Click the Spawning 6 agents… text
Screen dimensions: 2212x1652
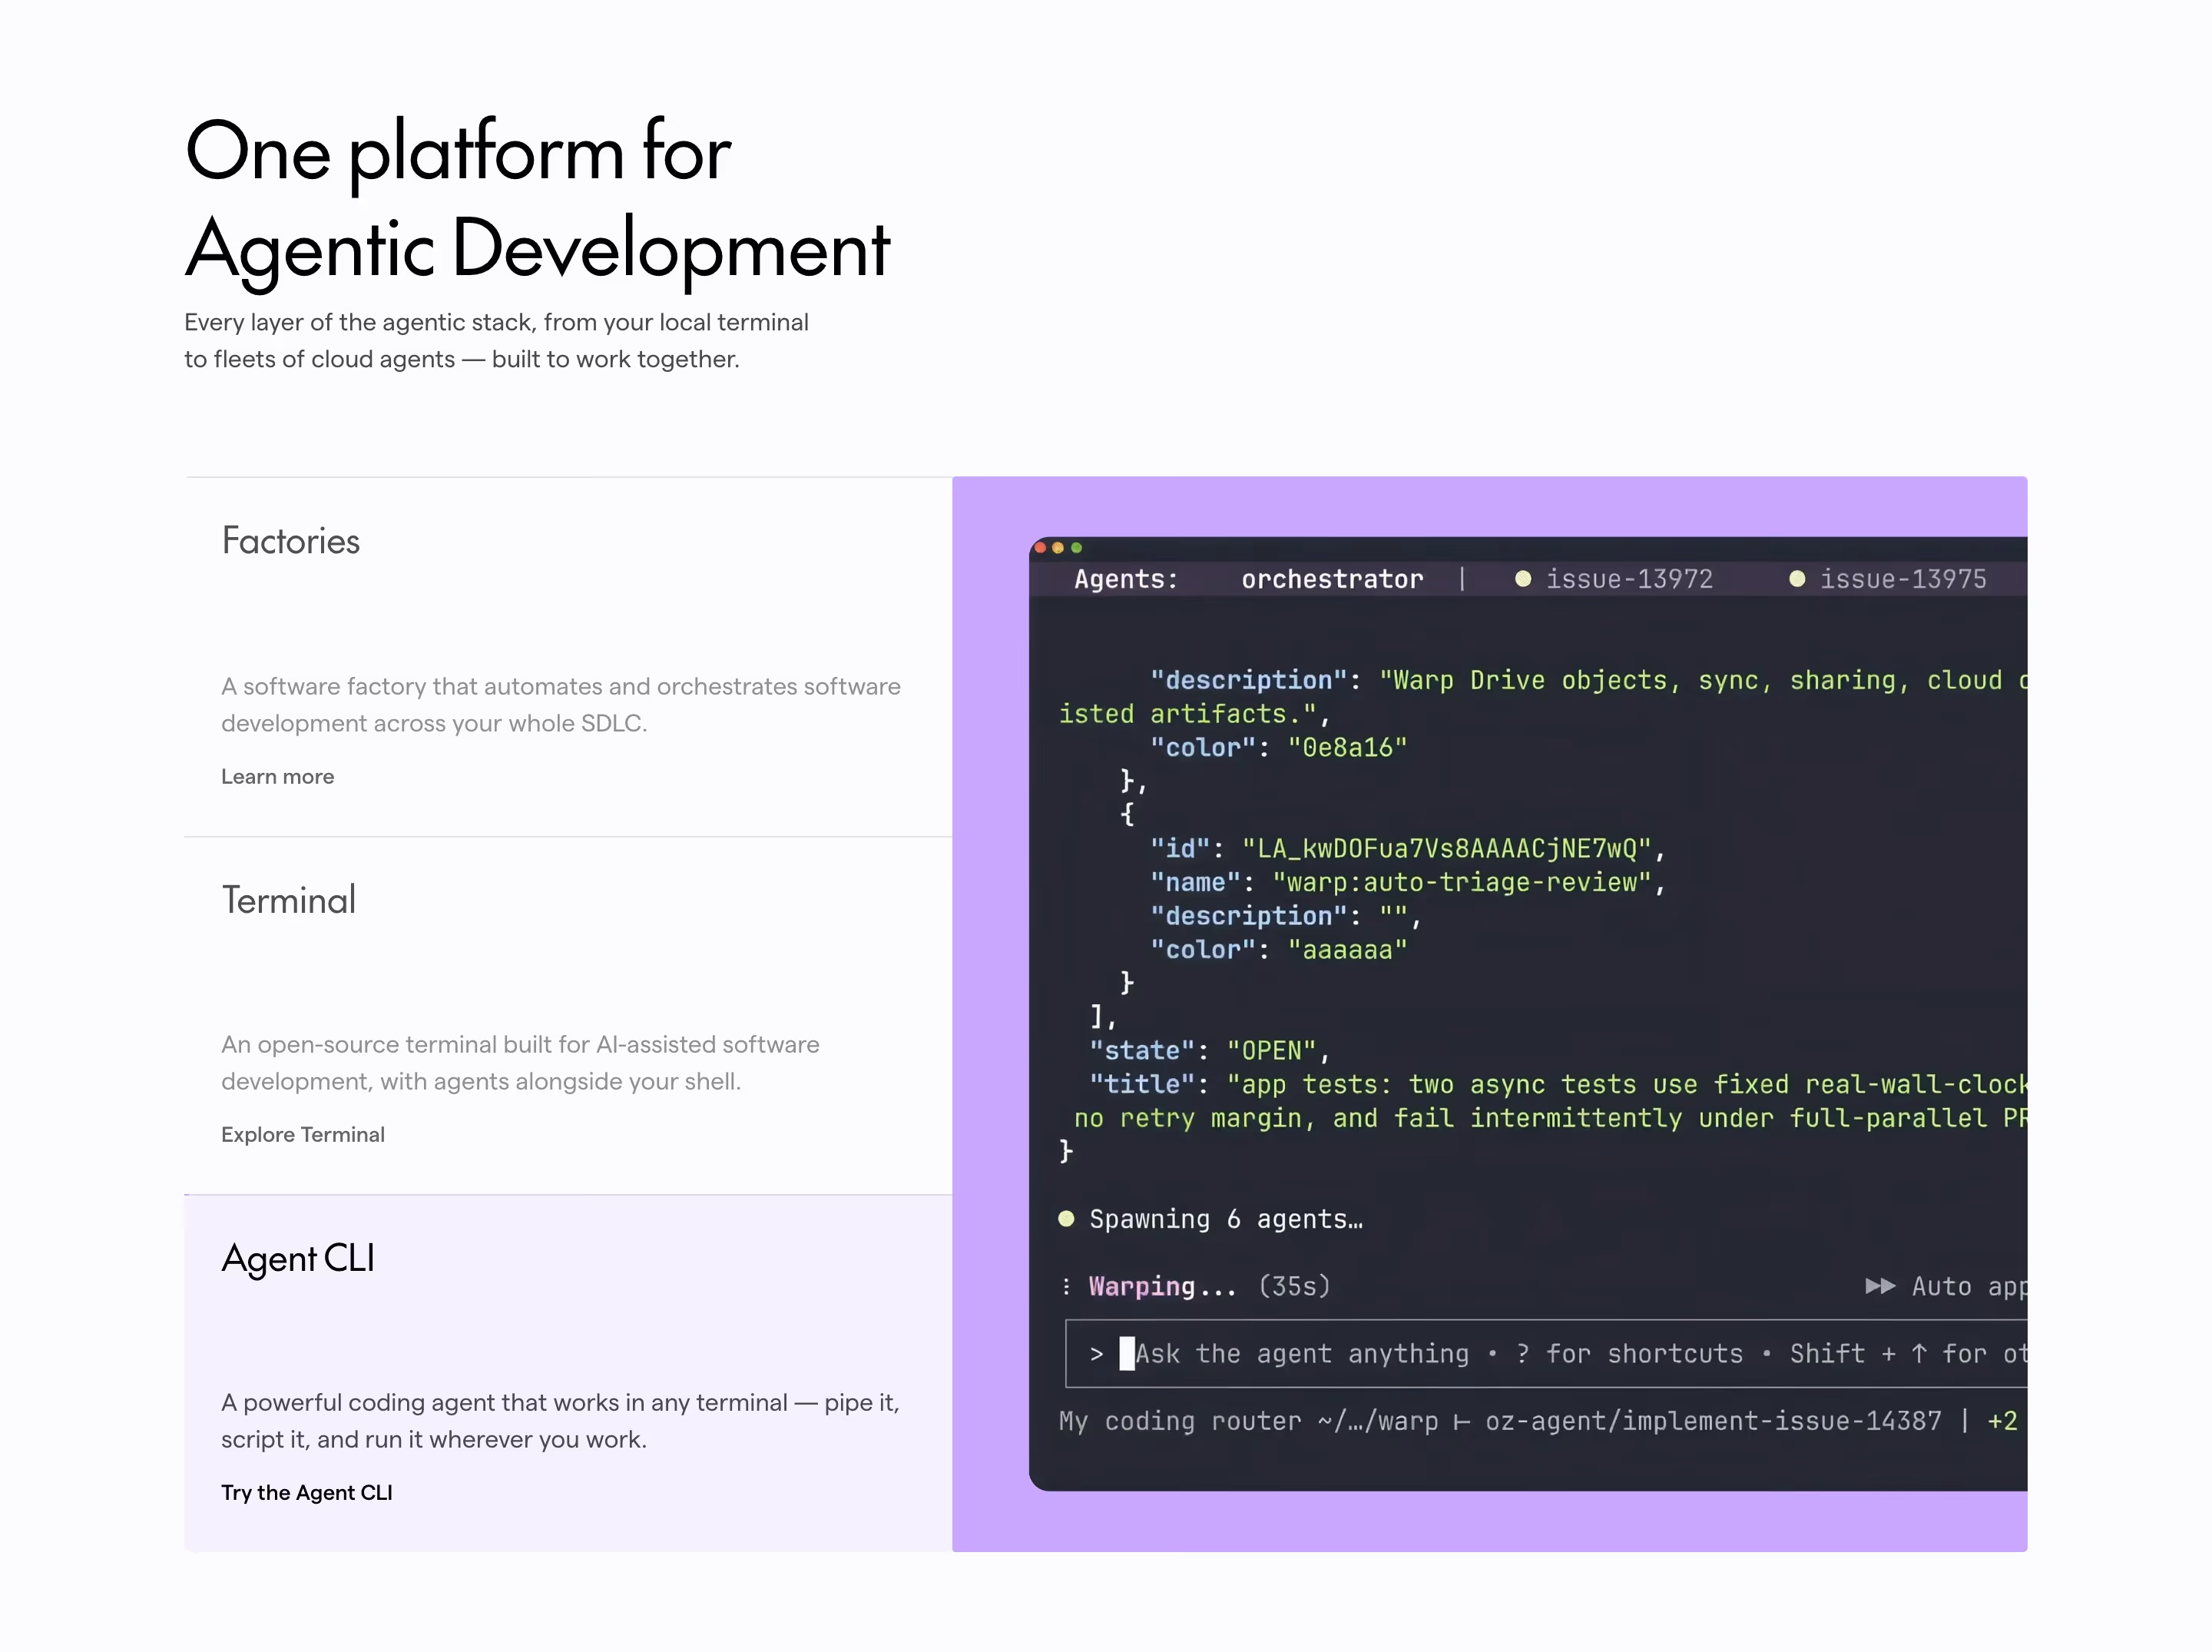1227,1219
